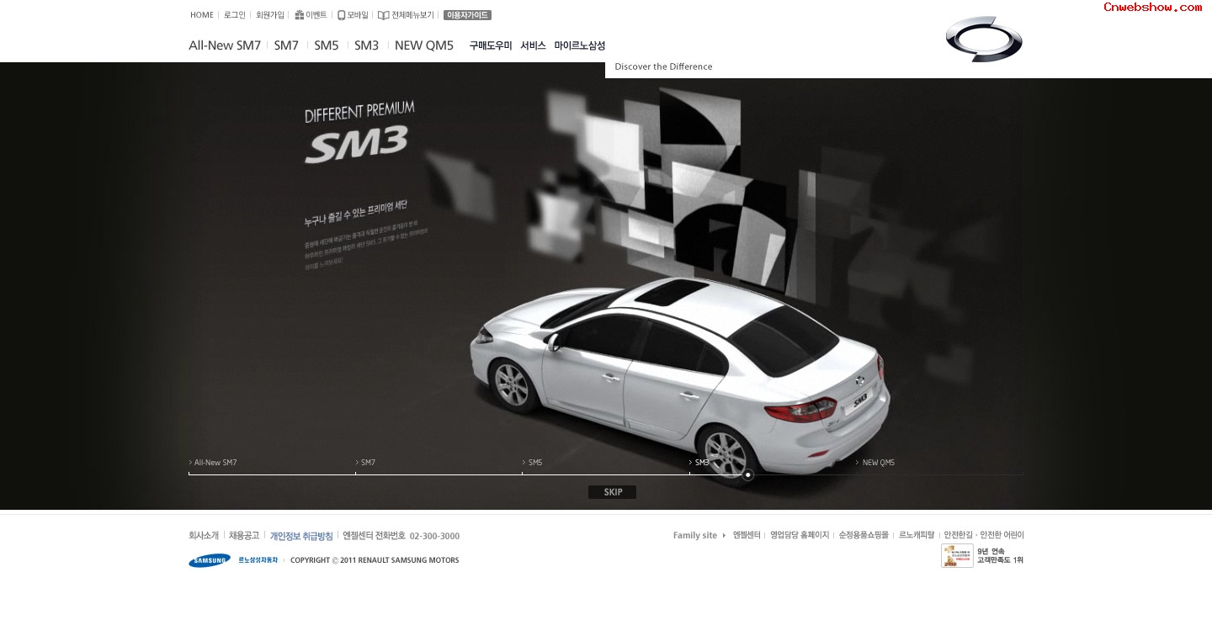Open the 개인정보 취급방침 link
This screenshot has height=620, width=1212.
tap(301, 536)
